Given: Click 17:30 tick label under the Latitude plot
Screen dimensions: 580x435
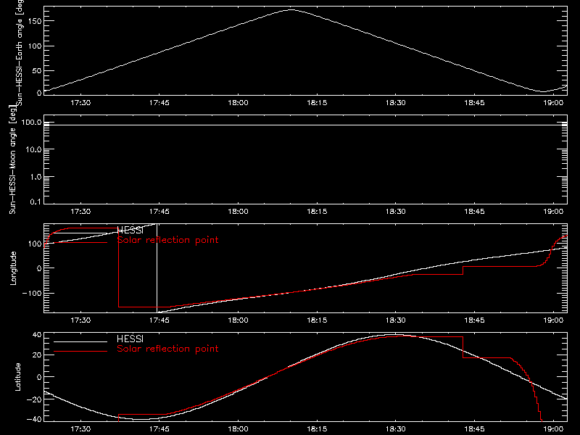Looking at the screenshot, I should point(80,428).
